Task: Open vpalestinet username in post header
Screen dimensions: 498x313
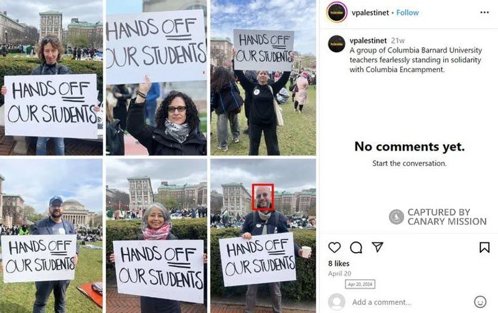Action: [370, 12]
